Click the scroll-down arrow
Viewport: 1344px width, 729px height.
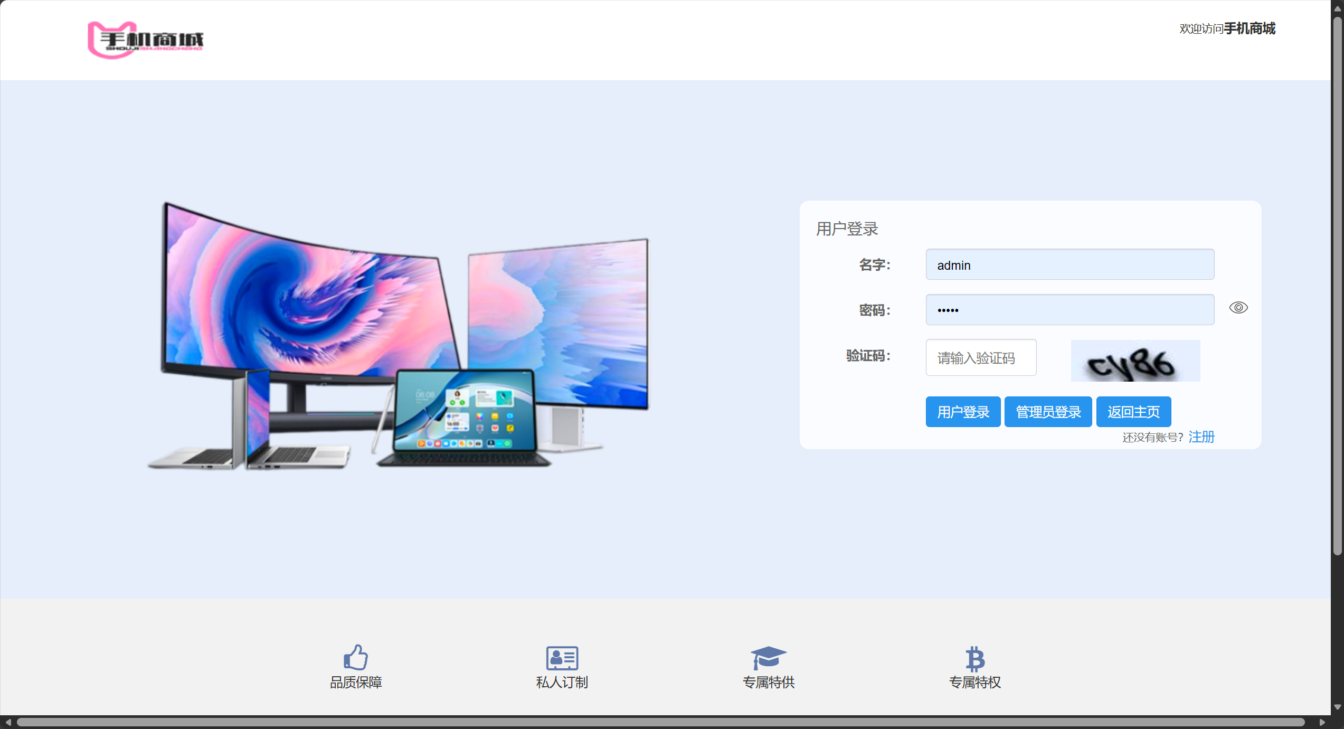click(x=1337, y=707)
